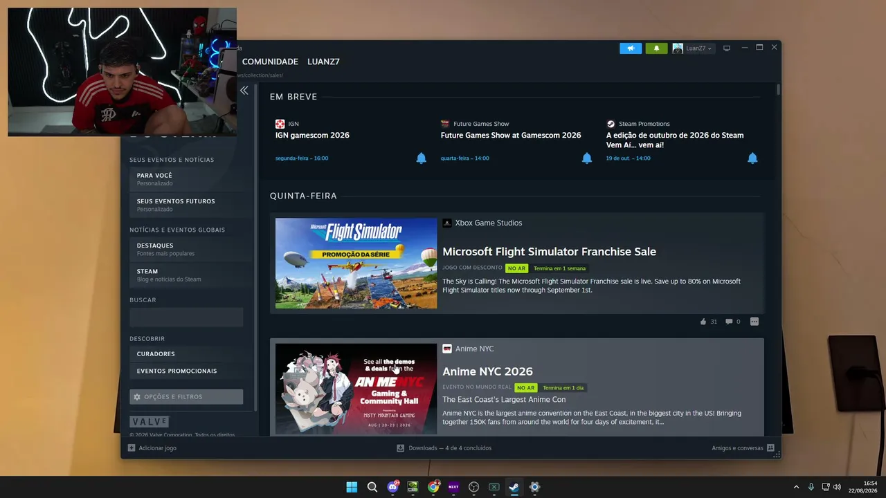The image size is (886, 498).
Task: Open the Steam announcements megaphone button
Action: tap(631, 48)
